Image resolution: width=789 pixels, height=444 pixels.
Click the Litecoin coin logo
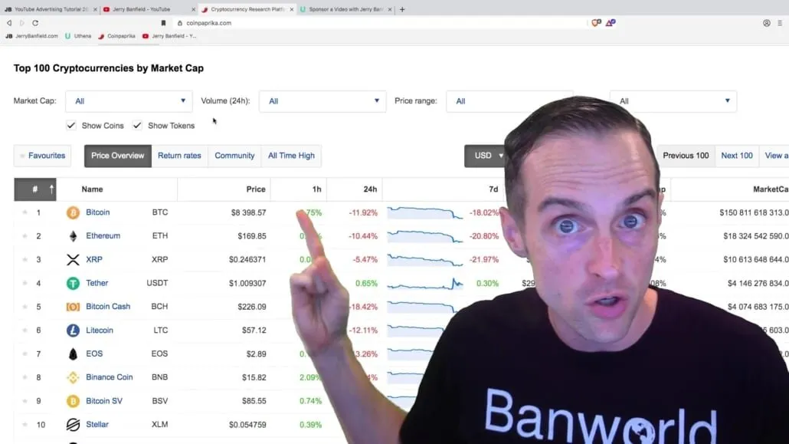73,330
